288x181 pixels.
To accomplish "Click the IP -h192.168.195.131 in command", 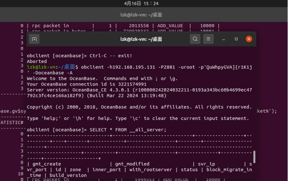I will [x=131, y=67].
